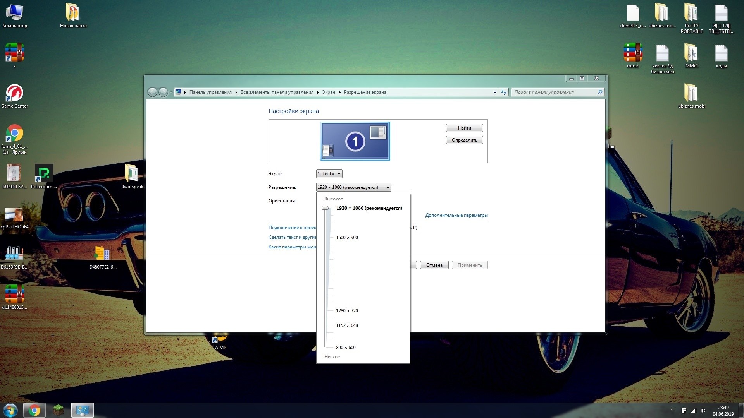Set slider to 1280 × 720
The height and width of the screenshot is (418, 744).
coord(347,311)
